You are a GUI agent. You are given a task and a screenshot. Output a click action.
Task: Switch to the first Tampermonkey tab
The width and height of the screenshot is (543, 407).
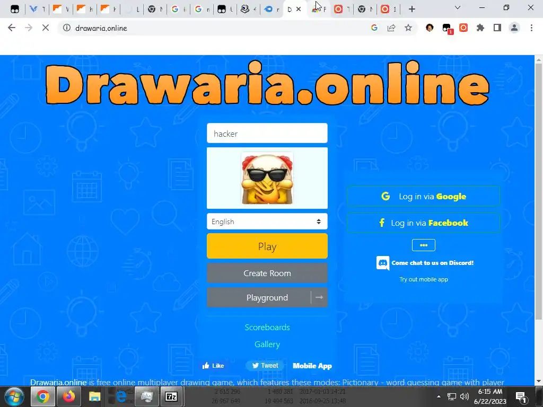point(15,10)
